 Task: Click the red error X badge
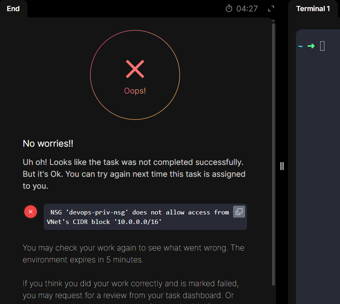[31, 212]
